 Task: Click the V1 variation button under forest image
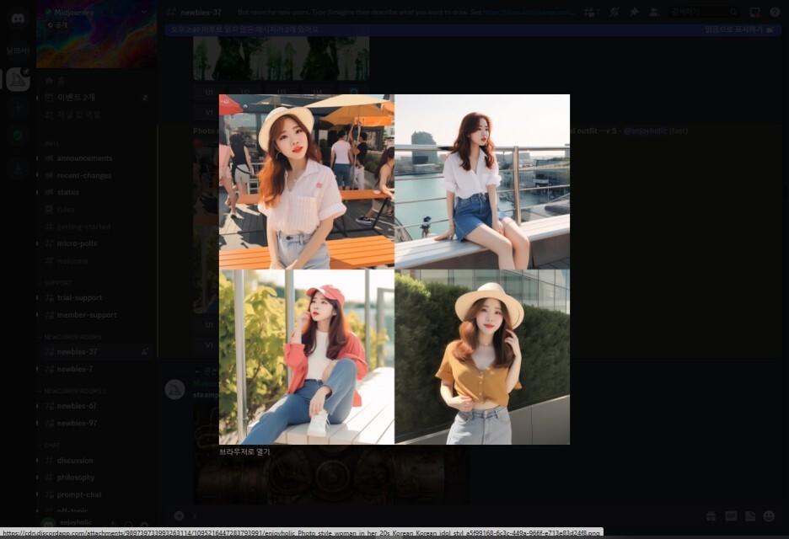209,112
